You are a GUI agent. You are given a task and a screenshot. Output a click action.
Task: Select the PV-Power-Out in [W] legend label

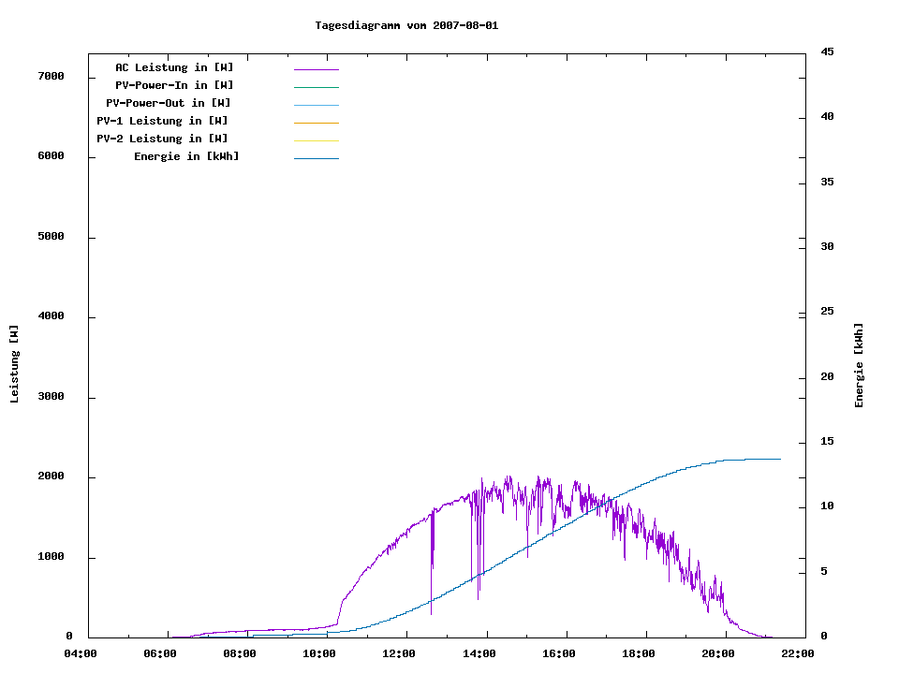168,103
